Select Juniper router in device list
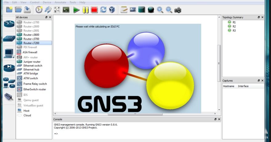Screen dimensions: 271x142 coord(34,62)
